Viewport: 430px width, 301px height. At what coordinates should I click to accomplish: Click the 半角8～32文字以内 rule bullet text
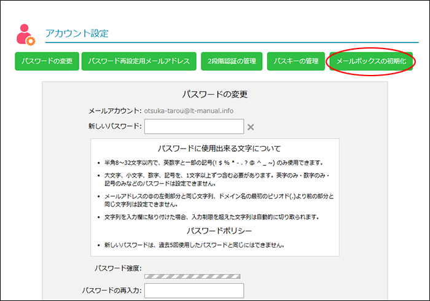(x=213, y=163)
